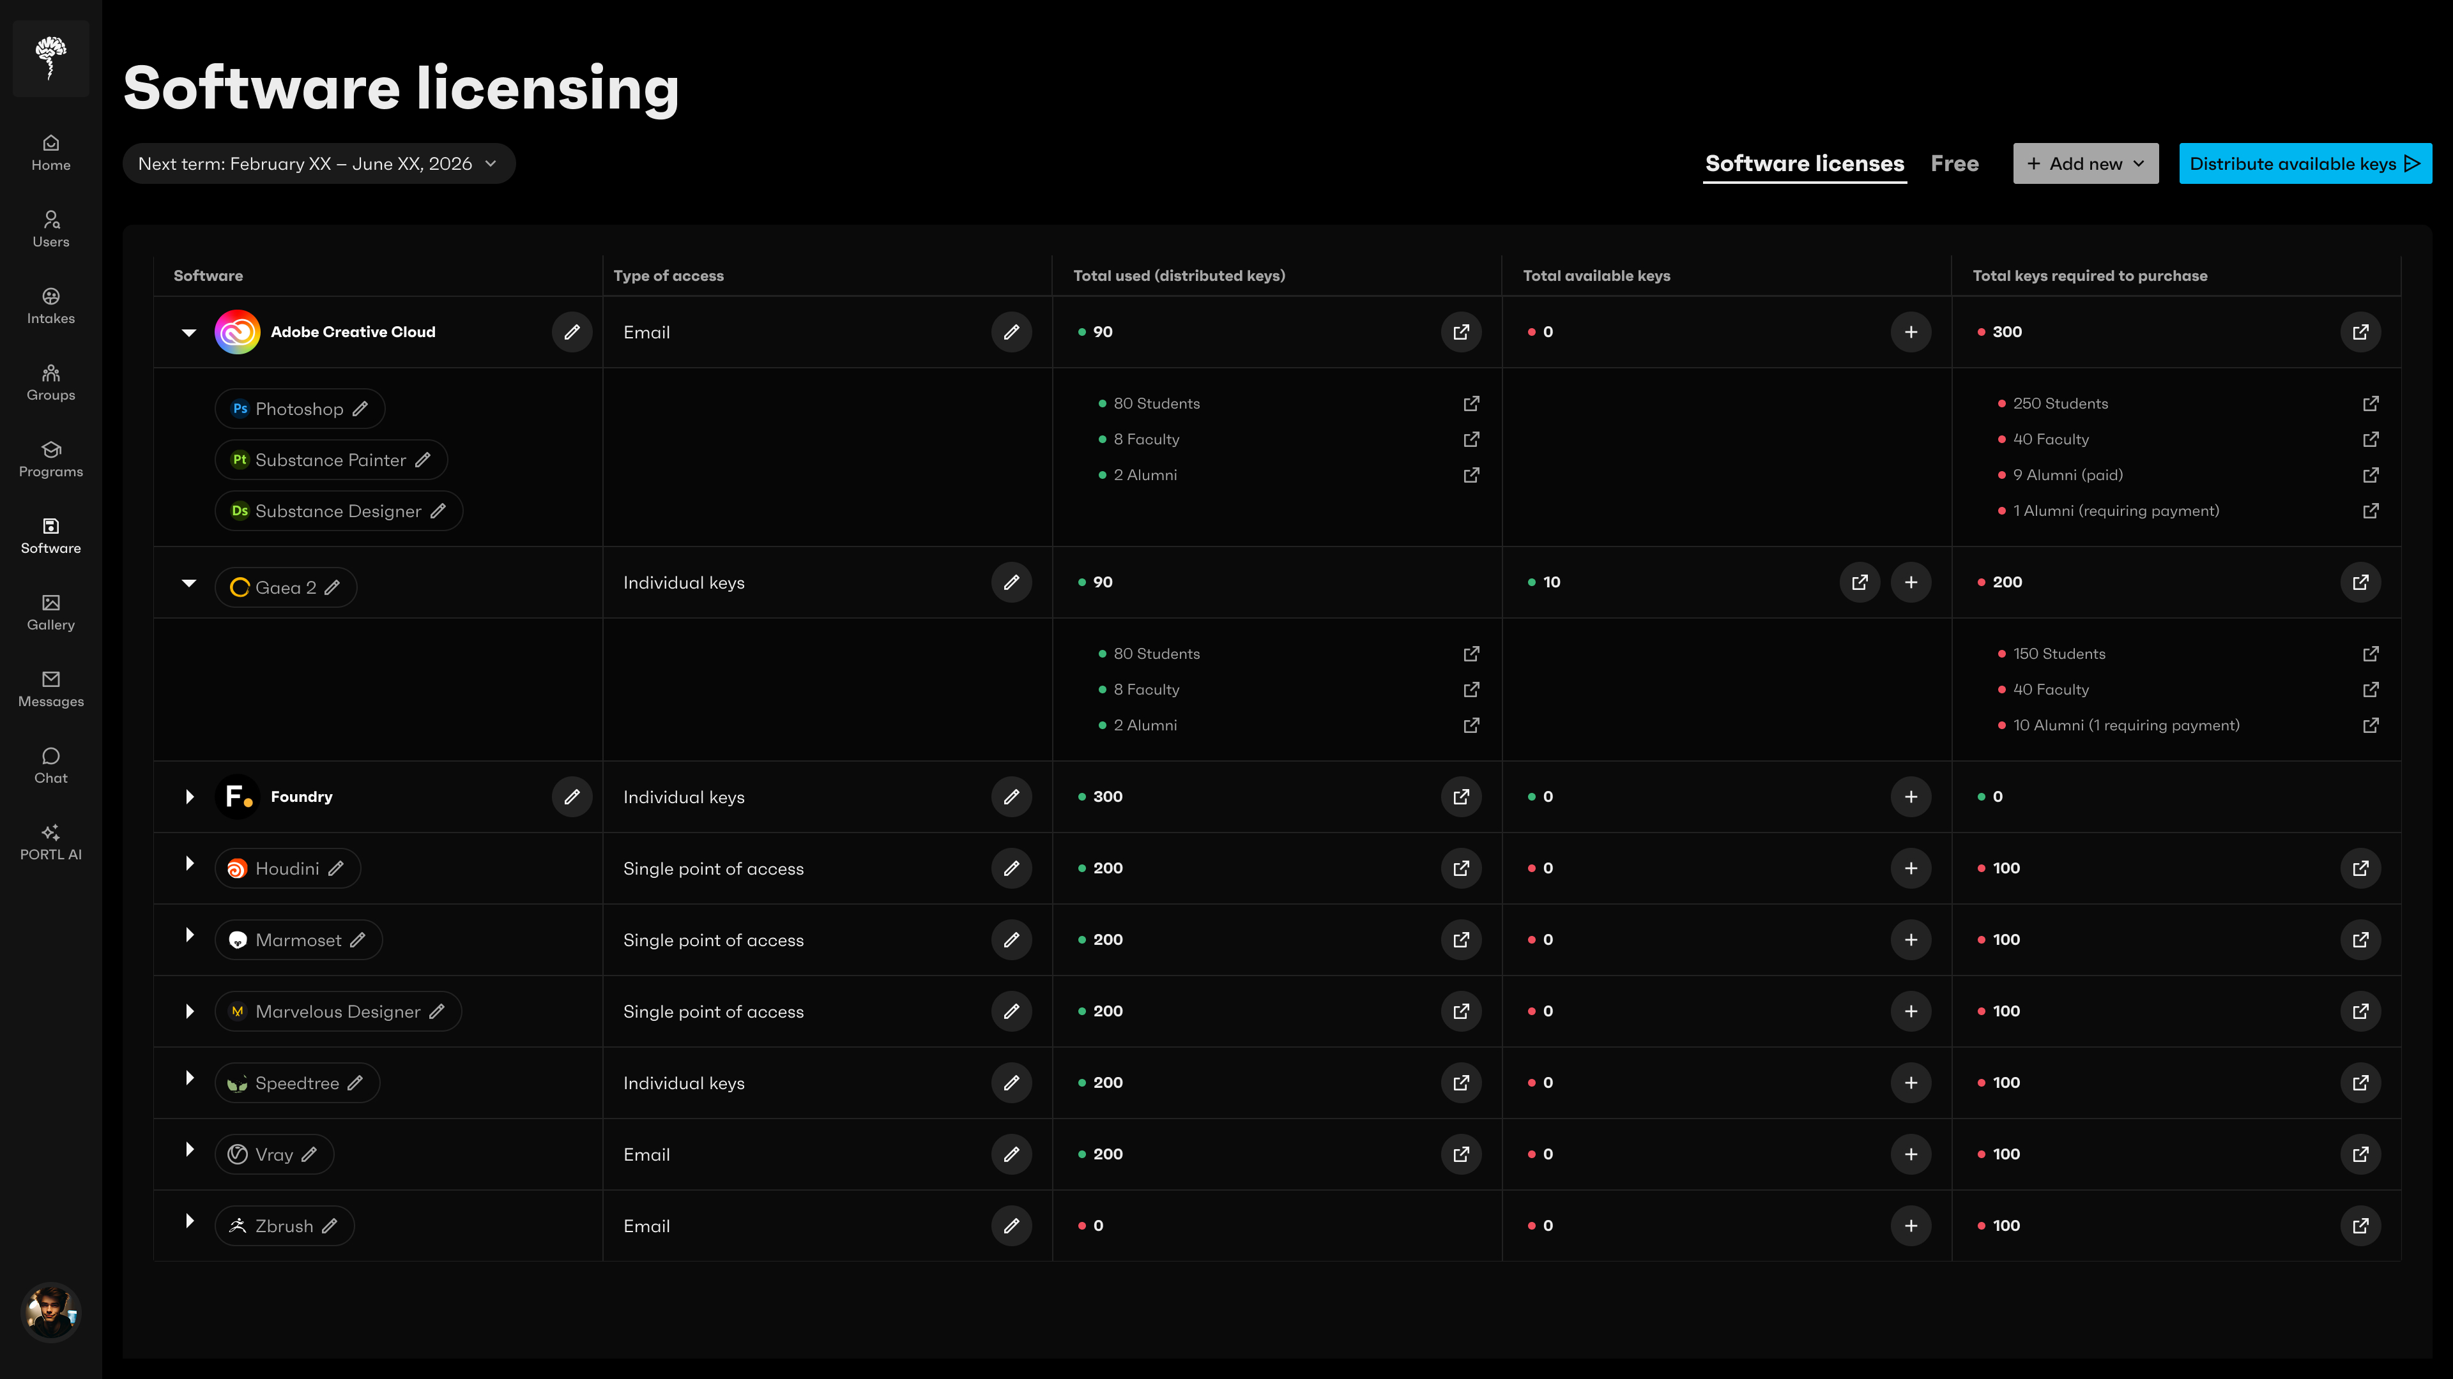This screenshot has height=1379, width=2453.
Task: Go to Gallery in sidebar
Action: pyautogui.click(x=50, y=612)
